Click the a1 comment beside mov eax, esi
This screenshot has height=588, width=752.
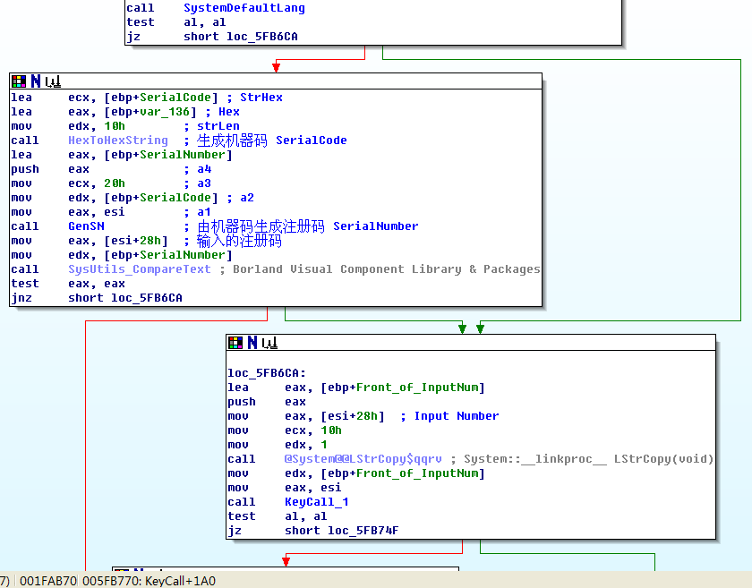(x=204, y=212)
